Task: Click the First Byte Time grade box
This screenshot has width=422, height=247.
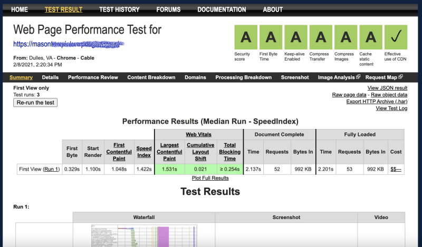Action: click(x=271, y=37)
